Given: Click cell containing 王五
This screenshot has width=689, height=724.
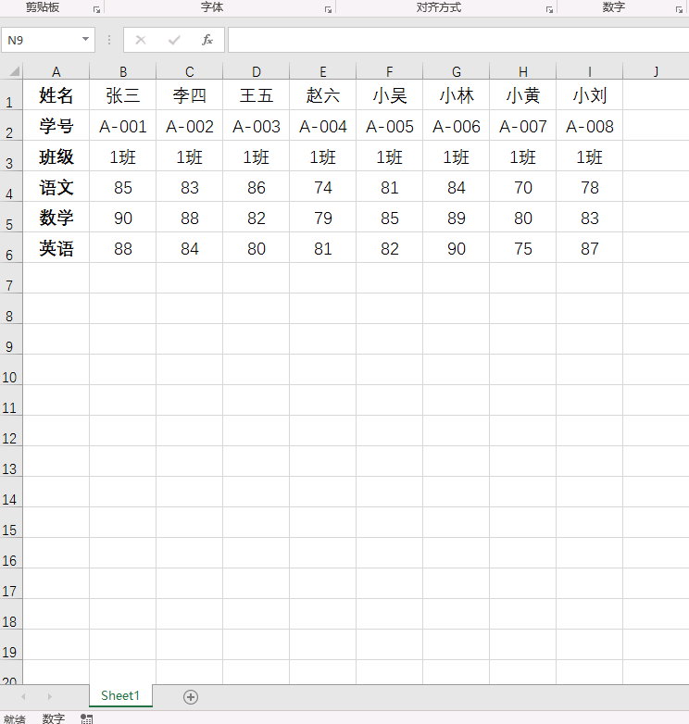Looking at the screenshot, I should tap(257, 95).
